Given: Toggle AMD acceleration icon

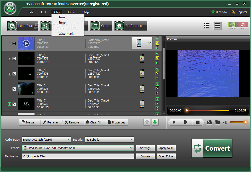Looking at the screenshot, I should pos(243,26).
